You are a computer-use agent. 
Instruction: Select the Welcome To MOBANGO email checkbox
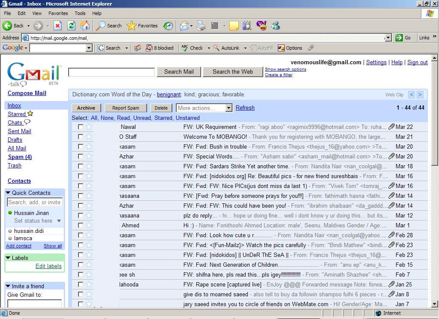point(81,137)
